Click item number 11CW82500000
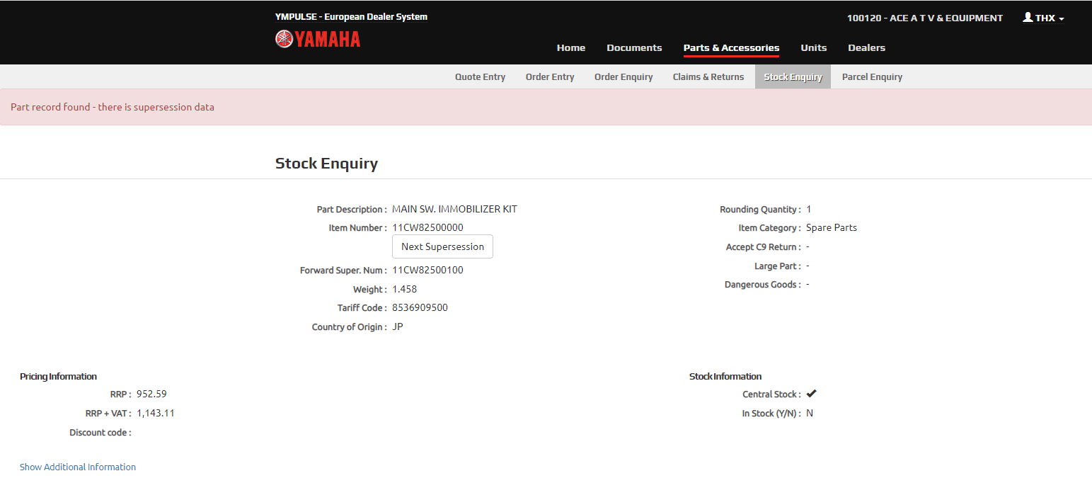Image resolution: width=1092 pixels, height=483 pixels. pos(427,227)
